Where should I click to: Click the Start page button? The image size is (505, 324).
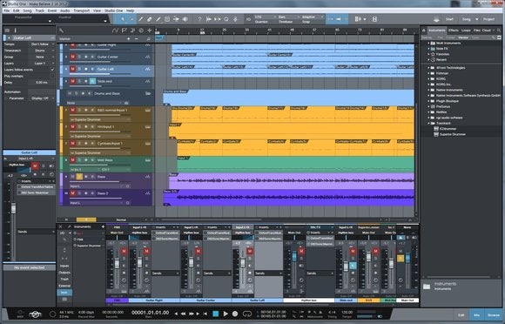coord(449,19)
